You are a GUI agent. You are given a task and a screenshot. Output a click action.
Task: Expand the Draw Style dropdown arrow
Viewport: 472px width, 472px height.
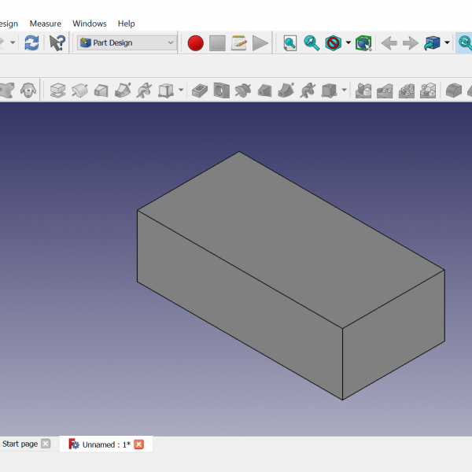click(x=348, y=43)
